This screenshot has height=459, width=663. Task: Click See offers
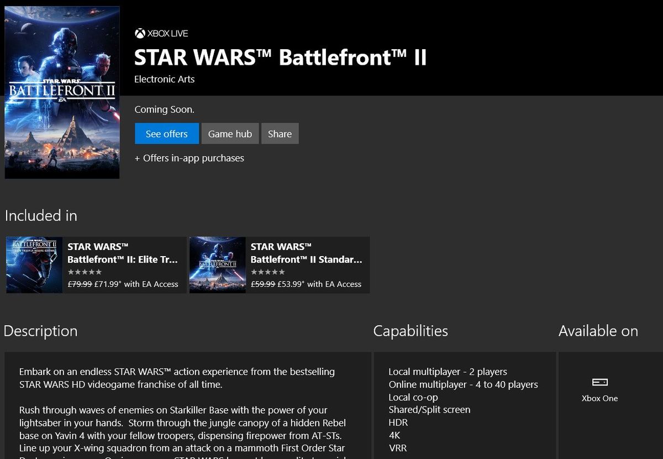(166, 133)
